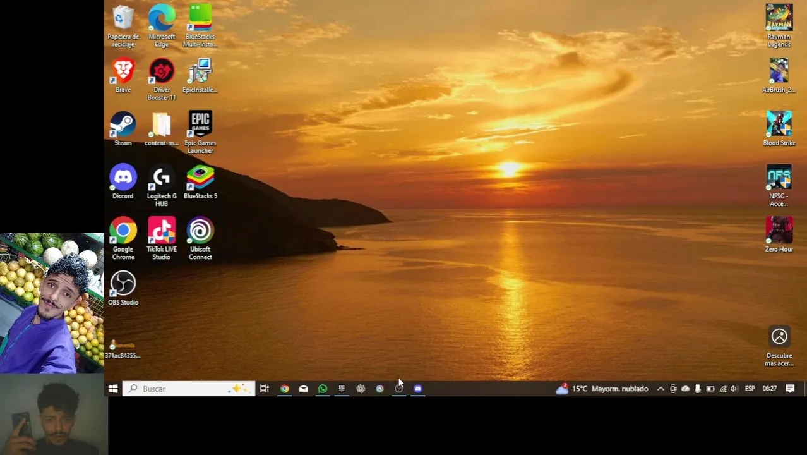
Task: Open Rayman Legends desktop shortcut
Action: (x=779, y=26)
